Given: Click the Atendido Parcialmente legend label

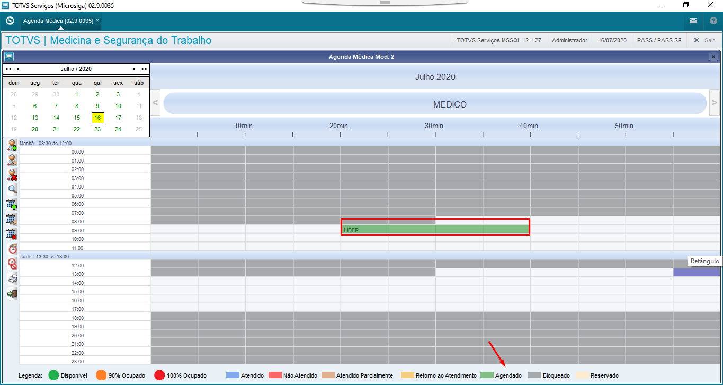Looking at the screenshot, I should [x=364, y=375].
